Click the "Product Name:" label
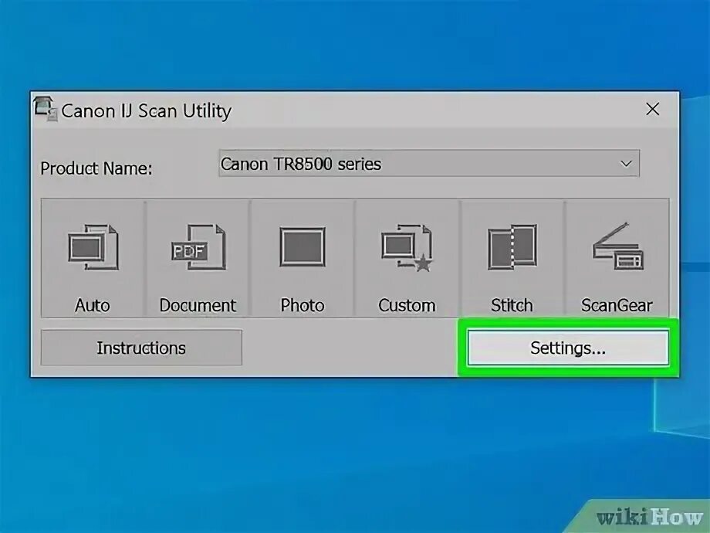 tap(96, 168)
